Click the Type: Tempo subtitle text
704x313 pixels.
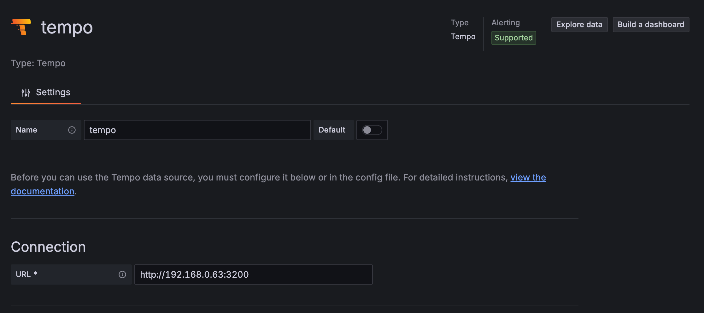pyautogui.click(x=38, y=63)
